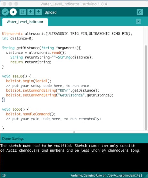Click the macOS zoom window button

16,4
